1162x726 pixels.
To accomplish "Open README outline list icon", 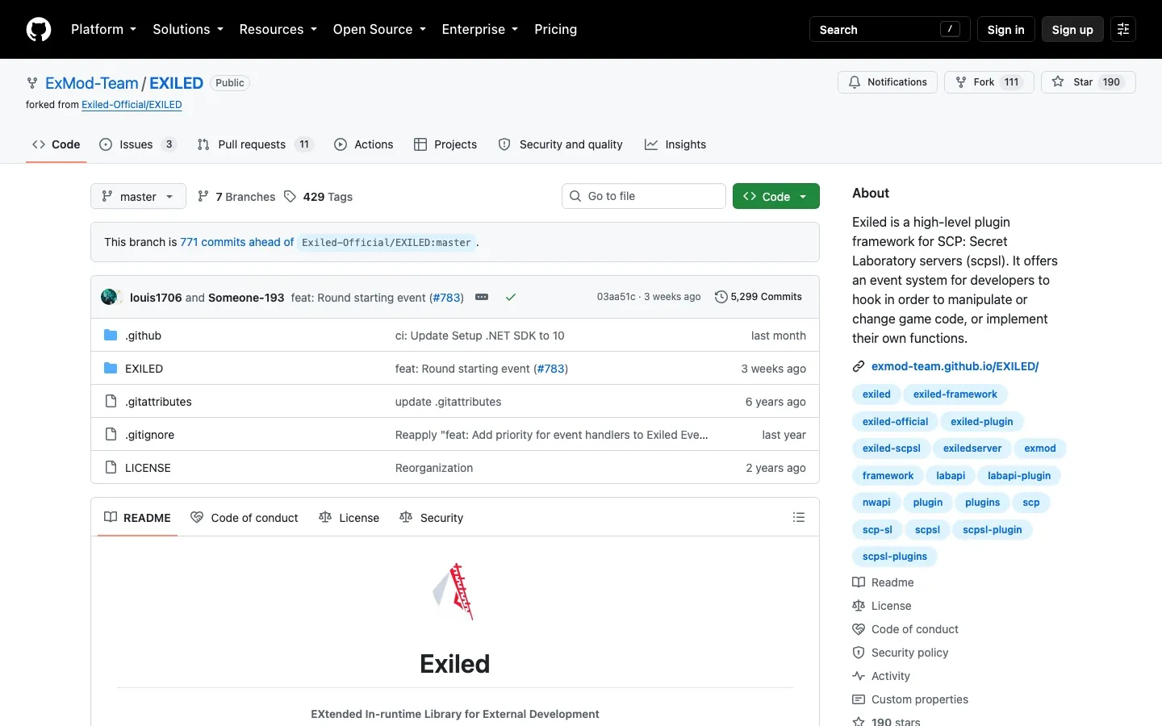I will 799,517.
